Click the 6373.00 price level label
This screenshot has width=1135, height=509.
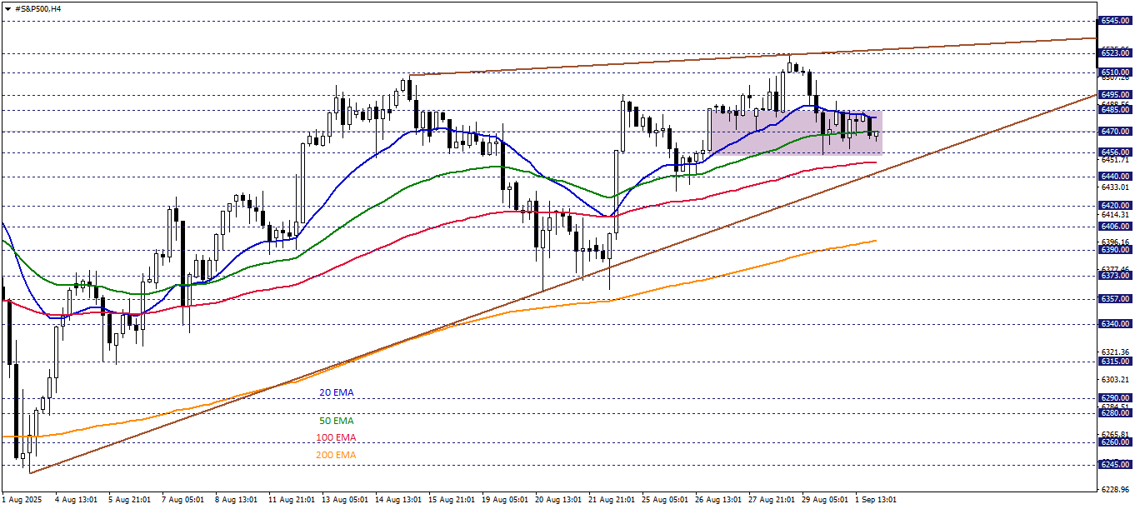(1114, 275)
